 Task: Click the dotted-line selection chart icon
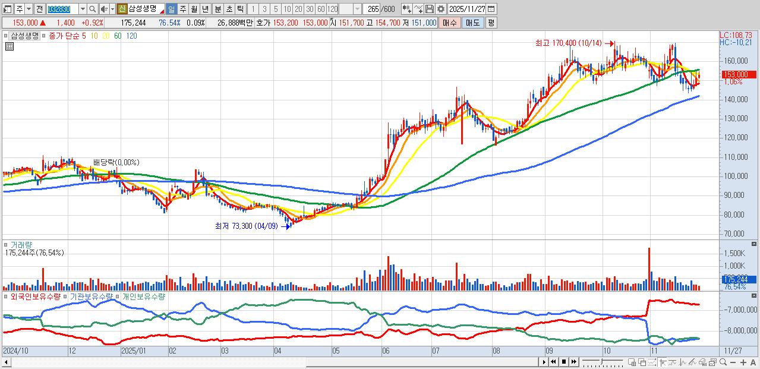point(652,362)
